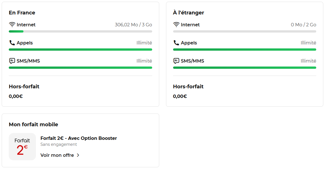
Task: Click the France SMS/MMS progress bar
Action: [x=80, y=68]
